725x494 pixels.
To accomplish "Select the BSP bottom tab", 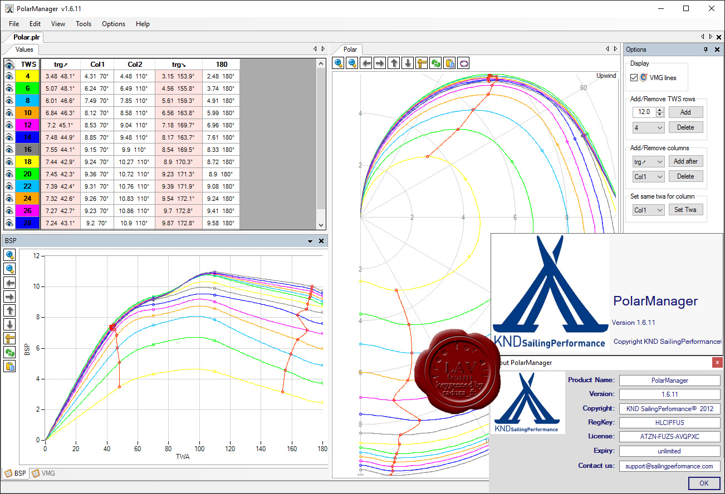I will 16,473.
